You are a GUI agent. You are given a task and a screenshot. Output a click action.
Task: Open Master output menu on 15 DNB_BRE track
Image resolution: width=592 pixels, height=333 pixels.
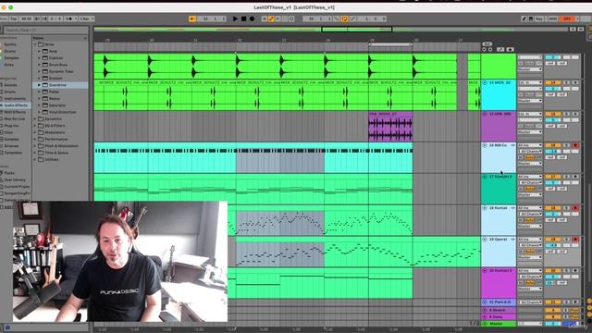tap(530, 132)
